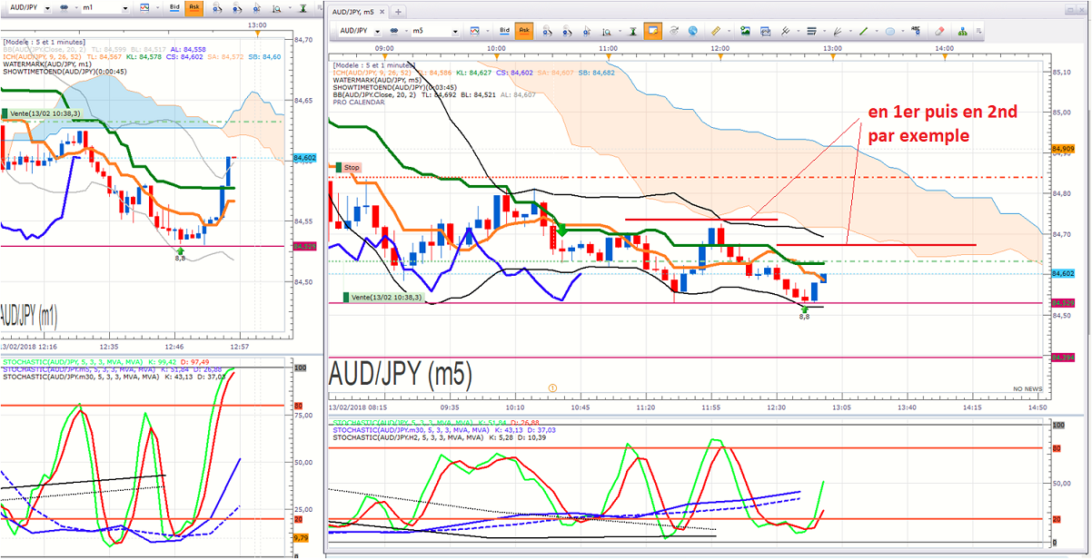Select the fan lines drawing tool

[x=837, y=31]
